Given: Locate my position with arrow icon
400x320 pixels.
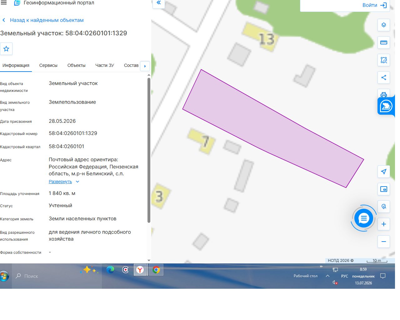Looking at the screenshot, I should pos(384,172).
